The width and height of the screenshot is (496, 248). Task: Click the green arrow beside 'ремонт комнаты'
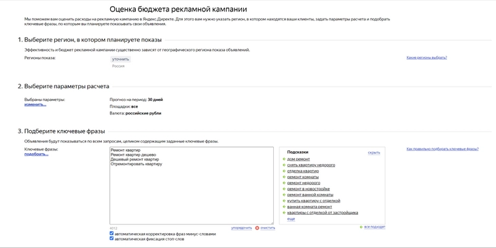pos(284,177)
